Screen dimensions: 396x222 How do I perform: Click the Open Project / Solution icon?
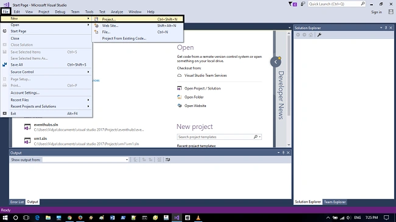[179, 88]
